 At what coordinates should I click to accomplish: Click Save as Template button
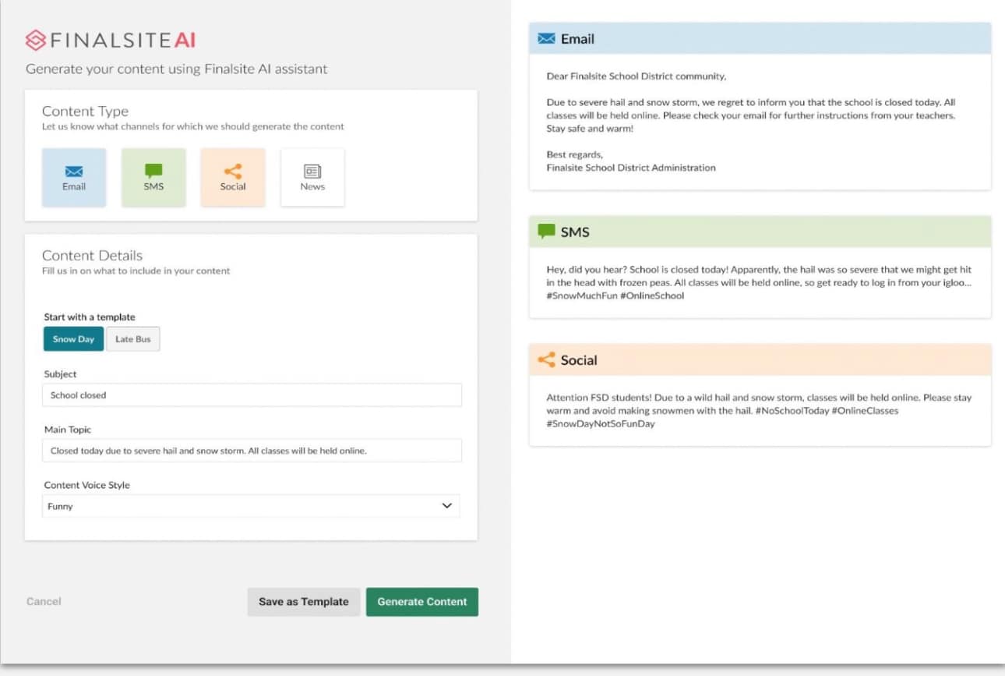(x=303, y=602)
